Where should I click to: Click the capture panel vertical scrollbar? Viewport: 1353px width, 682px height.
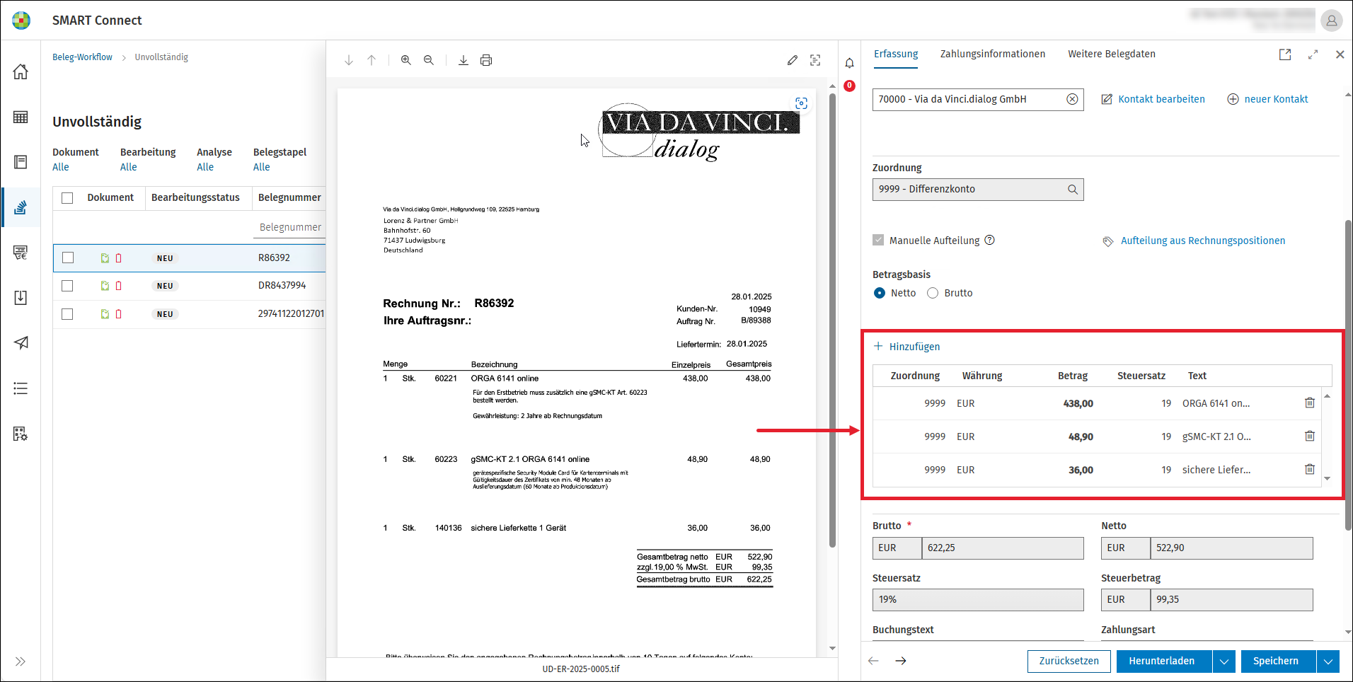[1348, 375]
